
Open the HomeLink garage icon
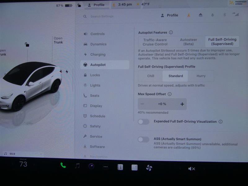[x=200, y=15]
